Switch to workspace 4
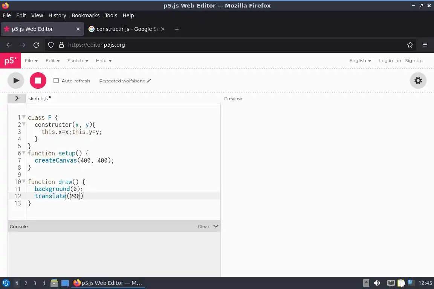The width and height of the screenshot is (434, 289). pyautogui.click(x=44, y=283)
